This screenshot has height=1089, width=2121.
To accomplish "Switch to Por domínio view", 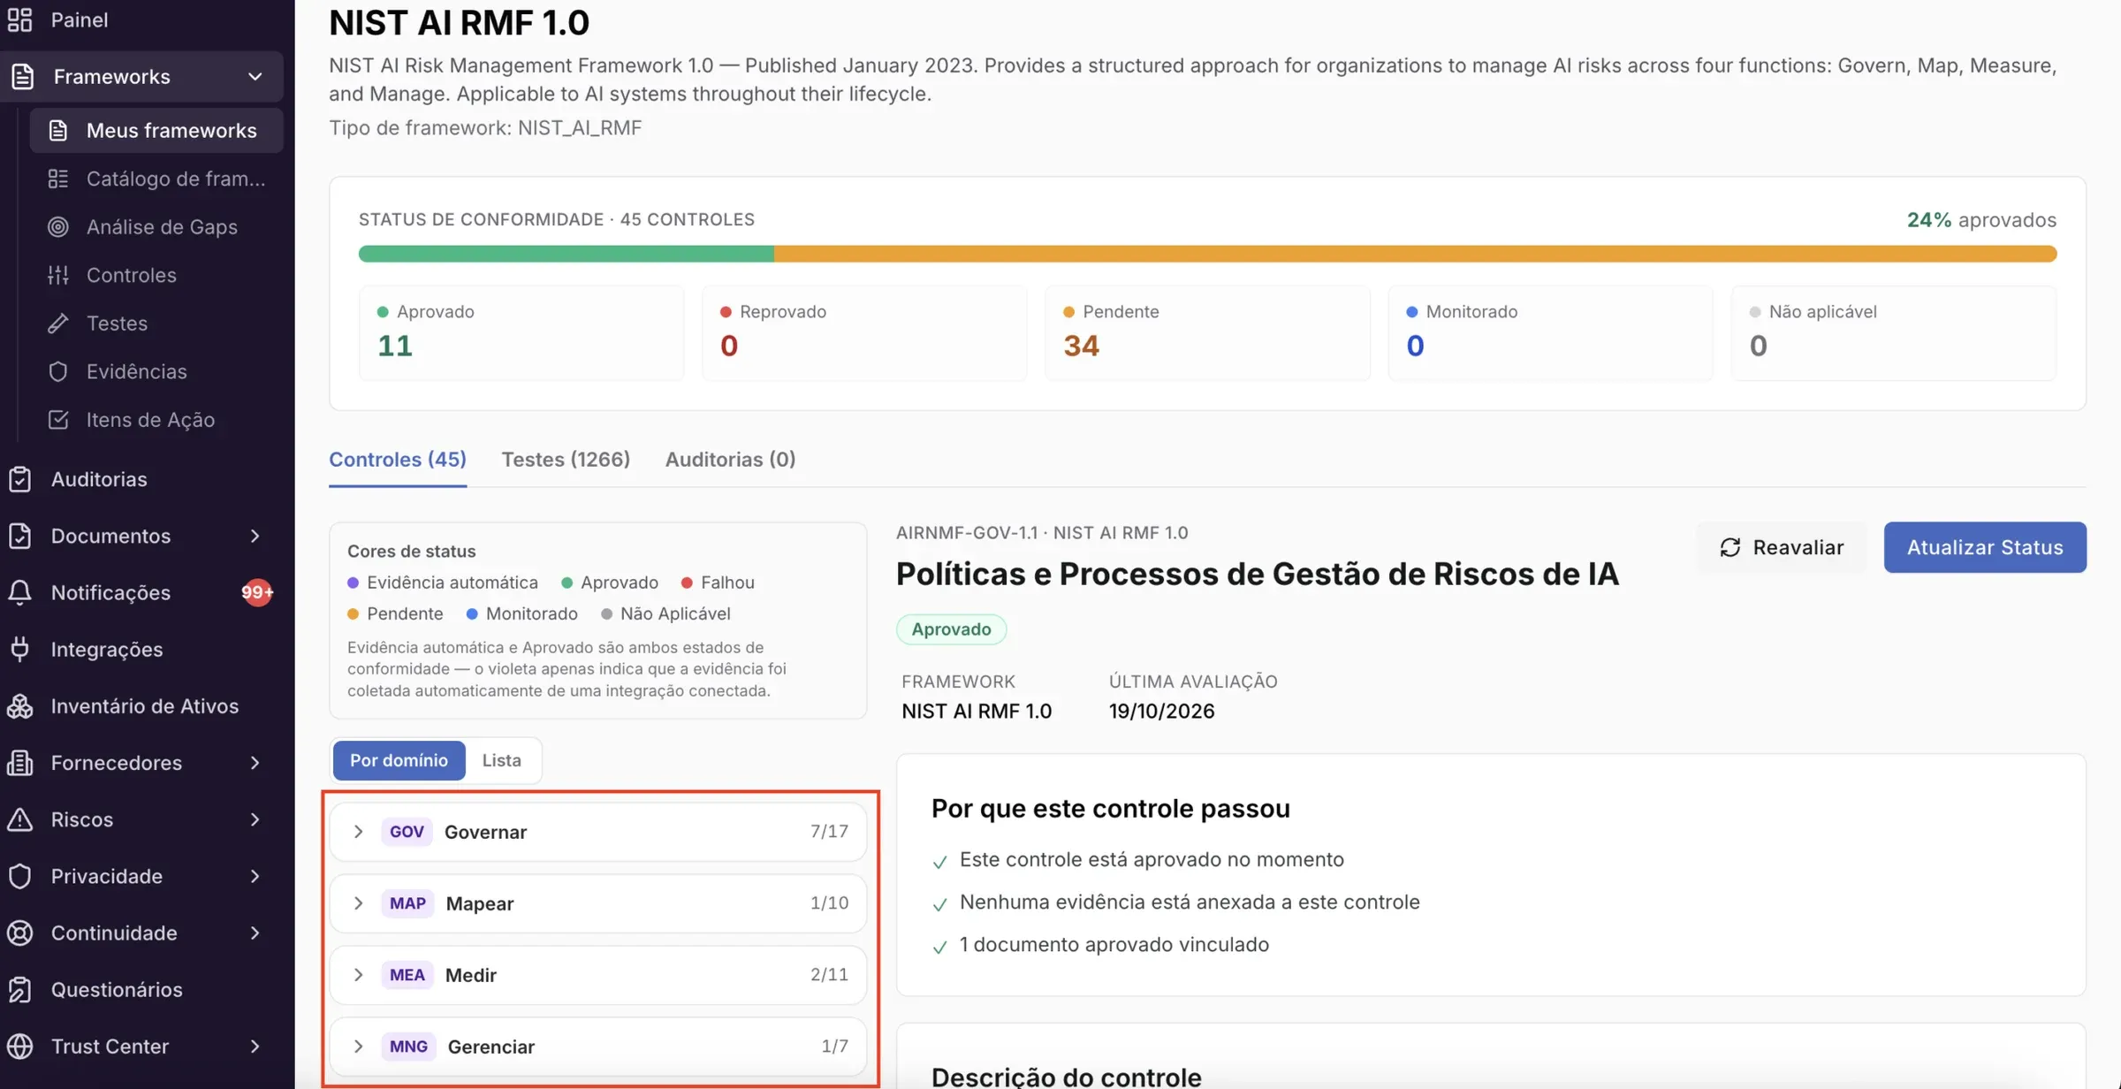I will coord(399,760).
